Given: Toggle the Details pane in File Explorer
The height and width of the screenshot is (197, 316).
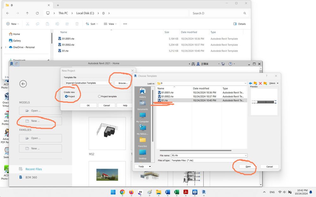Looking at the screenshot, I should coord(239,24).
